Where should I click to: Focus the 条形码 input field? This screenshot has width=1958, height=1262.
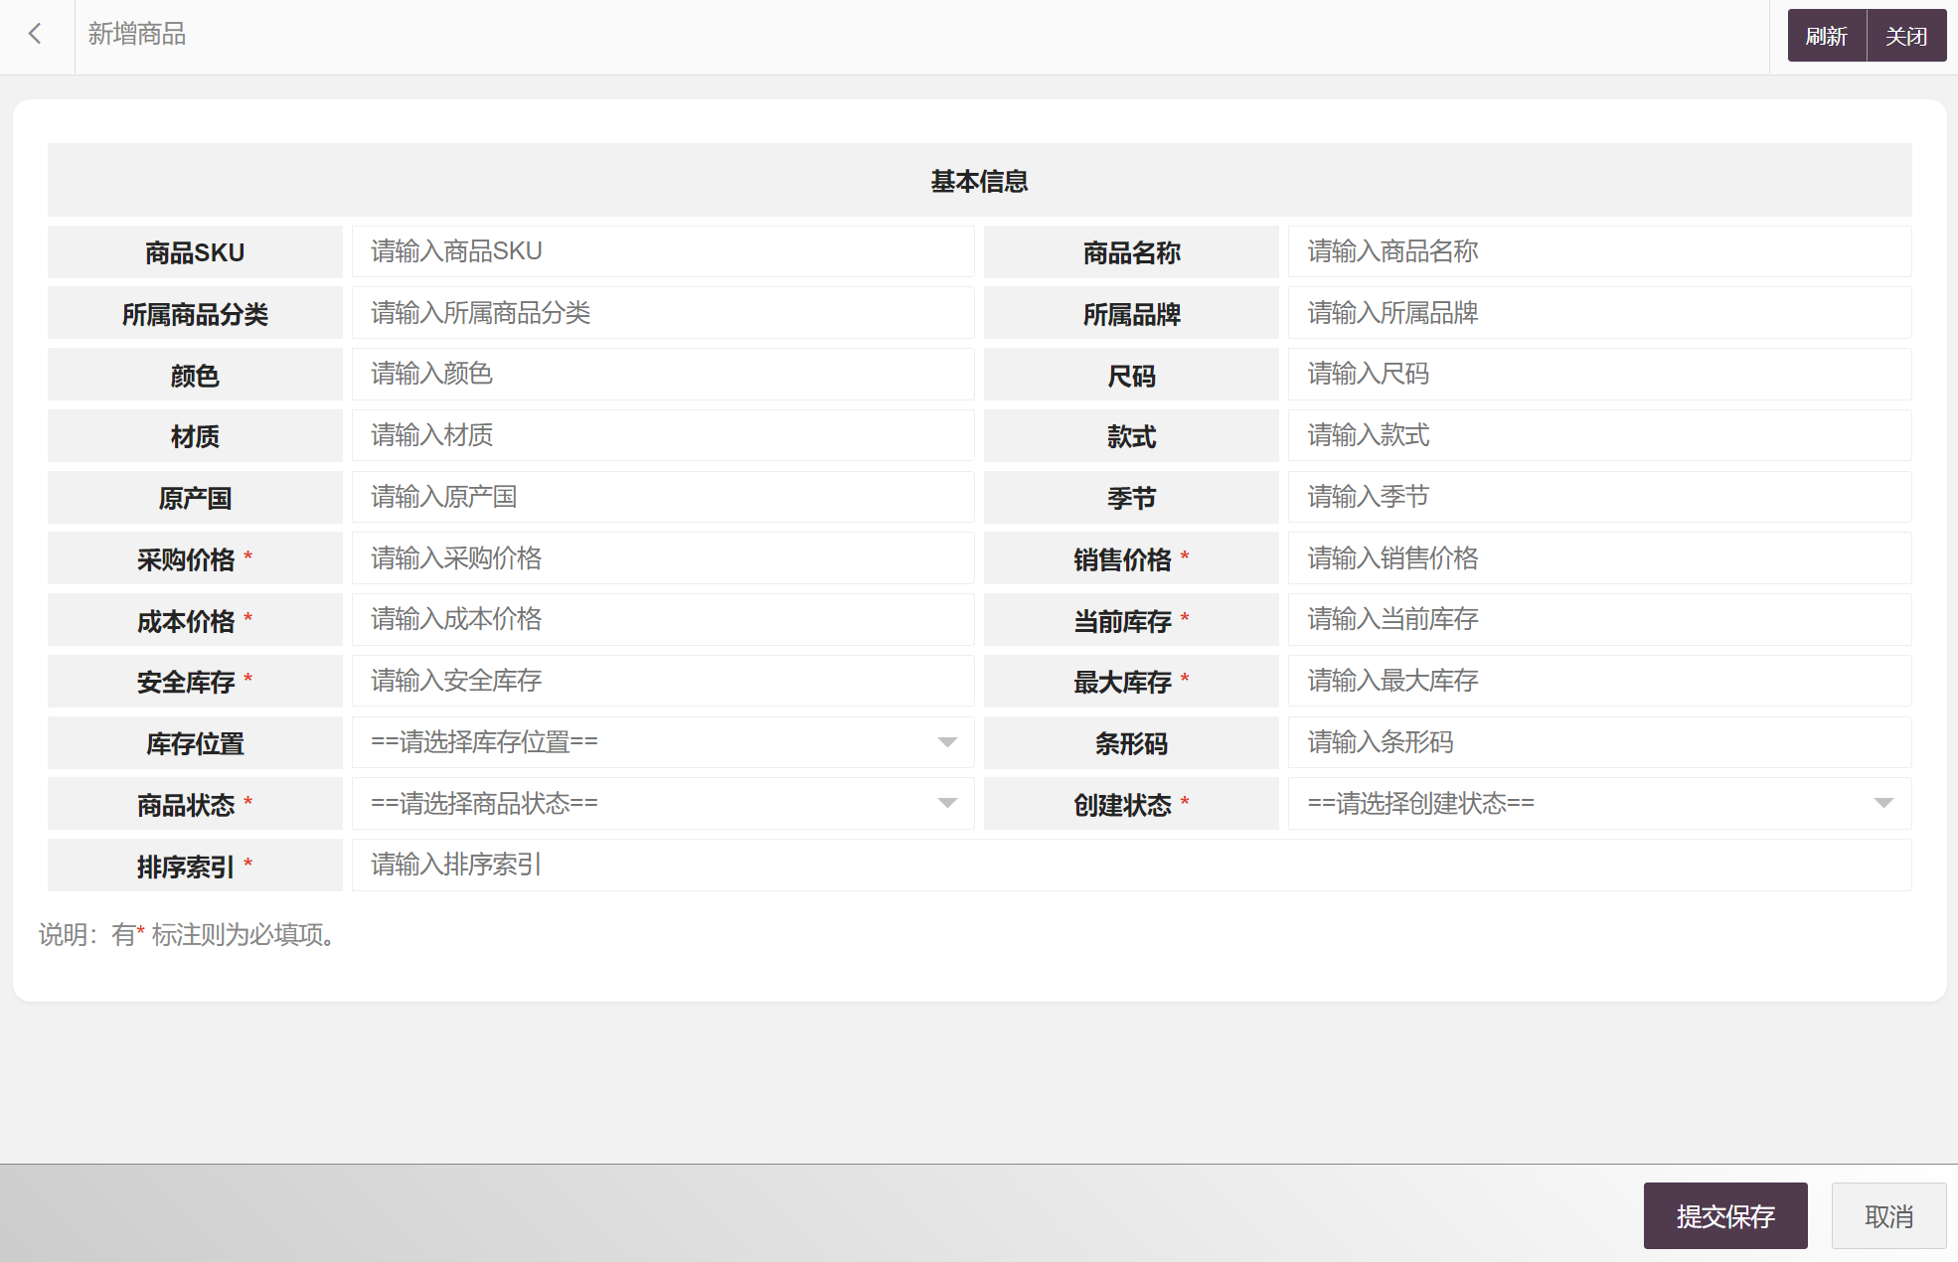[1598, 742]
